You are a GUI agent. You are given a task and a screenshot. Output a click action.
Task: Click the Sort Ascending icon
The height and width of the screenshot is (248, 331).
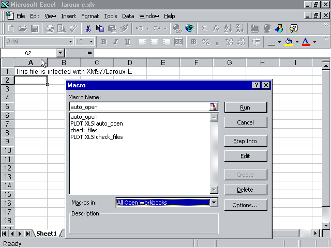228,28
